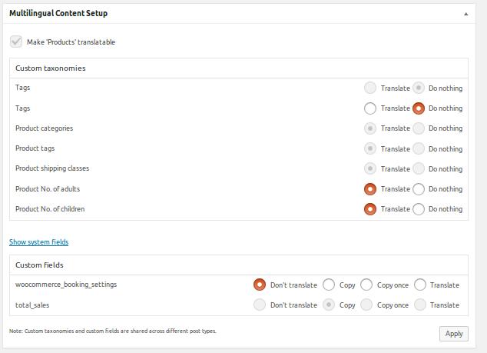Collapse the Multilingual Content Setup panel arrow

[465, 14]
